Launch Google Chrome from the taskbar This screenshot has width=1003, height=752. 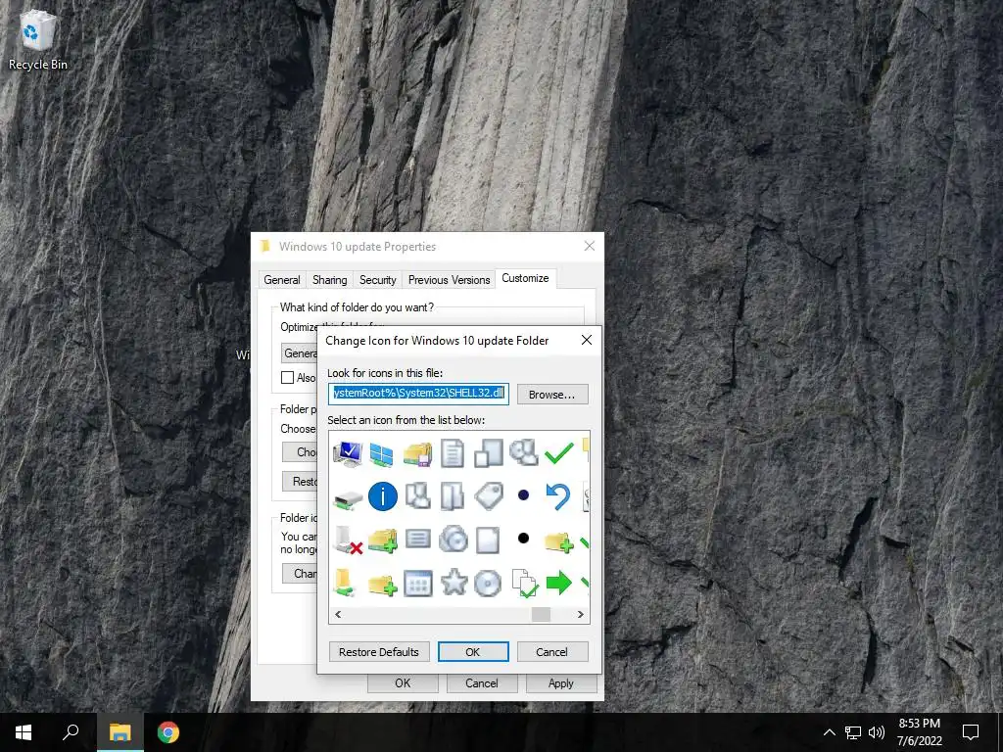tap(168, 732)
